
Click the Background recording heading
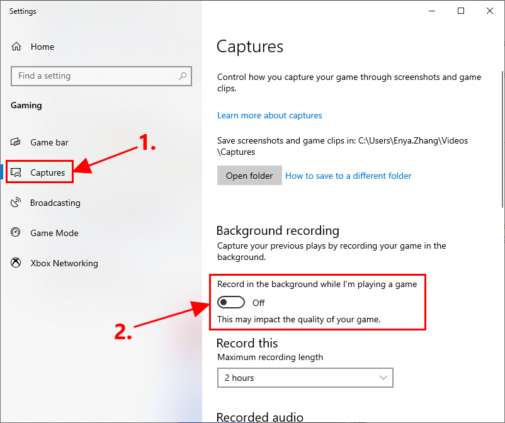(x=278, y=231)
